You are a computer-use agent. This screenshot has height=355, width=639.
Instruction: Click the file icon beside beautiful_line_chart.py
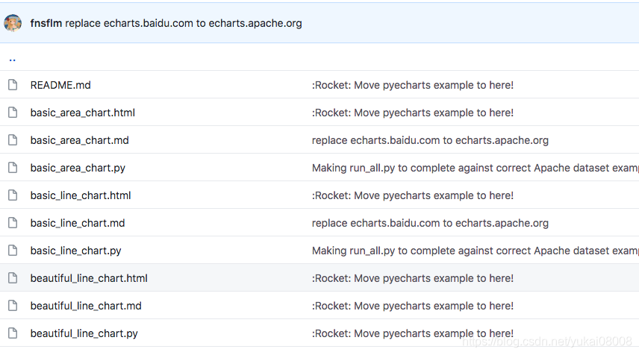pyautogui.click(x=12, y=333)
